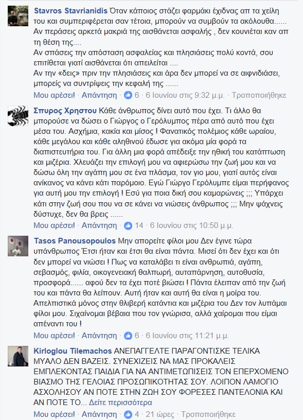Open the Stavros Stavrianidis profile name link
Viewport: 303px width, 420px height.
(x=70, y=11)
